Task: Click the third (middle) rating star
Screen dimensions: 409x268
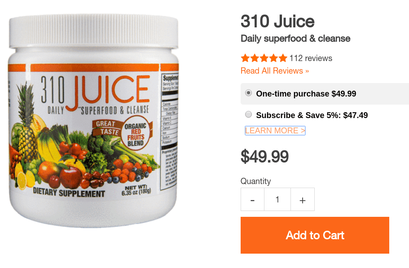Action: 264,58
